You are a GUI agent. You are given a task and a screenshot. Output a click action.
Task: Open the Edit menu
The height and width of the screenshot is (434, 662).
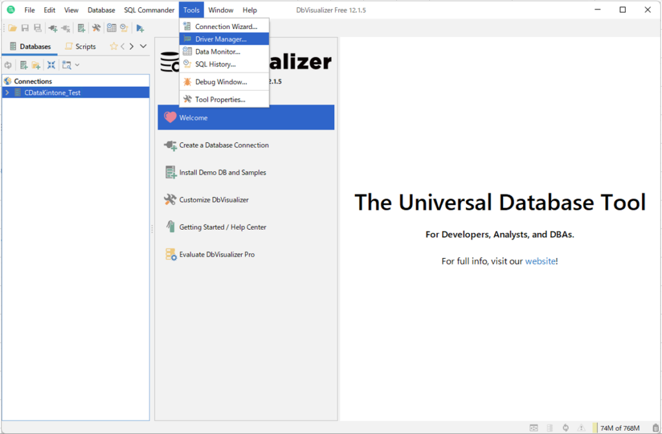coord(49,10)
